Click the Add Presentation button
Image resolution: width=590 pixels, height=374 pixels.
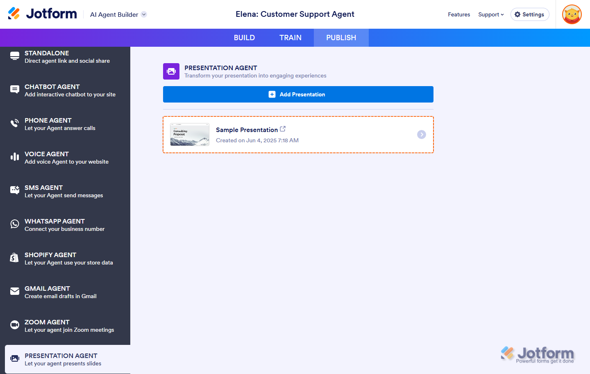point(298,94)
